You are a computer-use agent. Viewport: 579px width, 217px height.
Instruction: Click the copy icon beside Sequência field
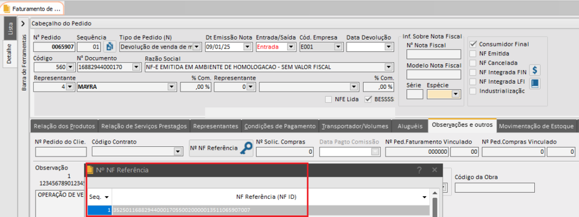(x=110, y=47)
